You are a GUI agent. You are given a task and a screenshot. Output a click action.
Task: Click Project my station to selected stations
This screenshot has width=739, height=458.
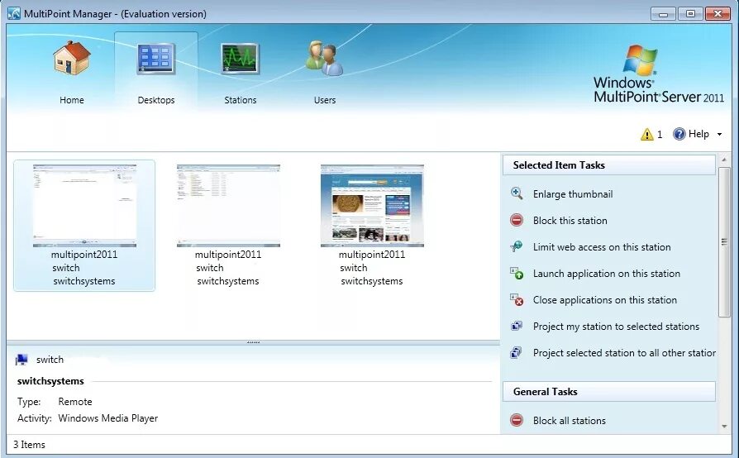pyautogui.click(x=616, y=326)
